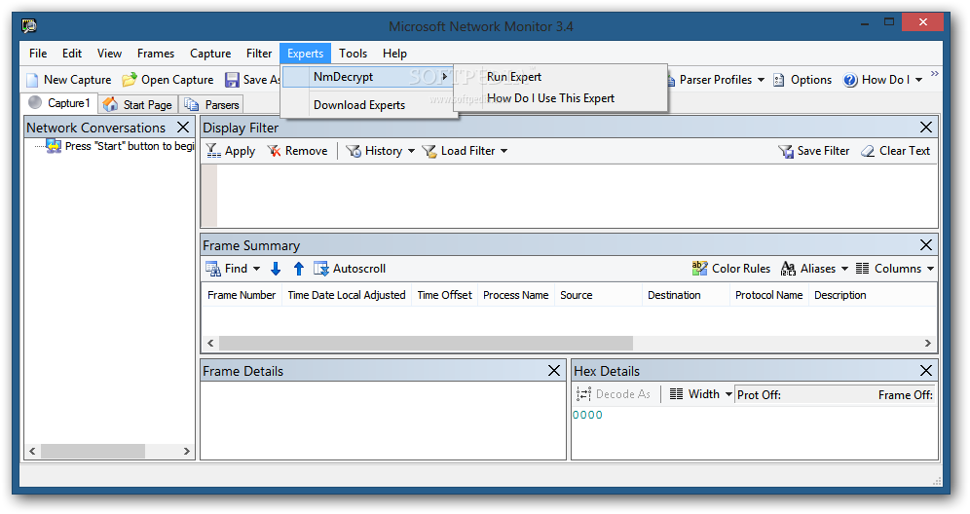
Task: Click the Remove filter icon
Action: point(274,151)
